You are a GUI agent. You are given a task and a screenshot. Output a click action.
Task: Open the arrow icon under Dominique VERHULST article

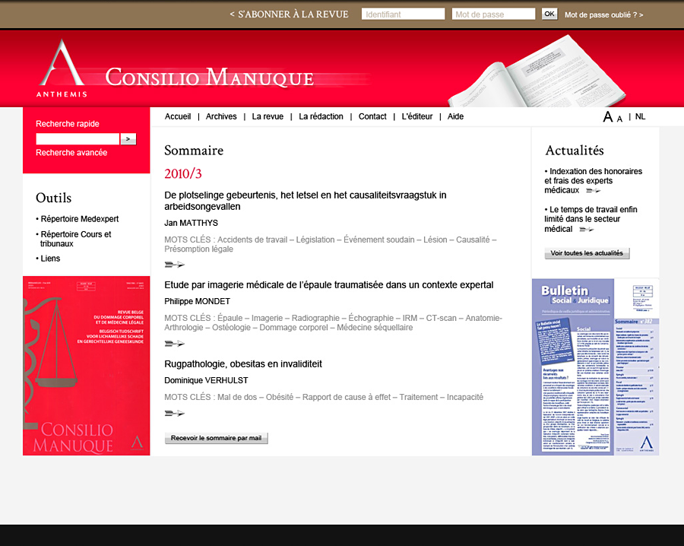[x=175, y=414]
